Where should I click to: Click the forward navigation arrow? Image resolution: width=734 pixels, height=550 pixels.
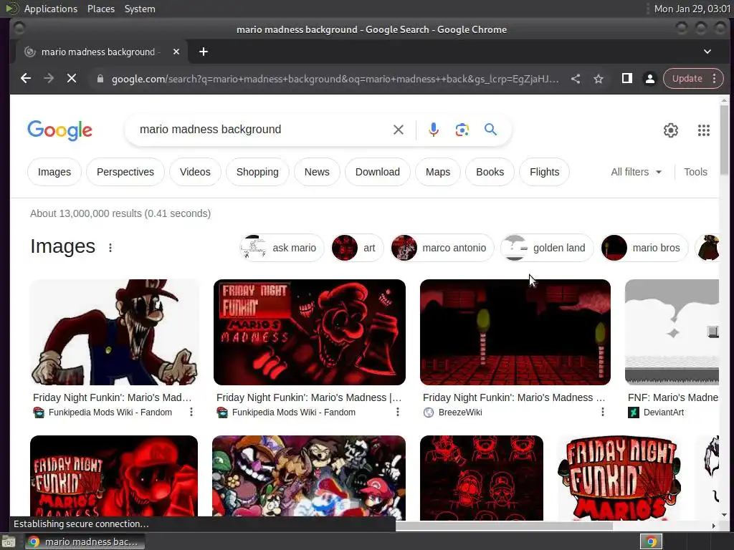[x=49, y=79]
